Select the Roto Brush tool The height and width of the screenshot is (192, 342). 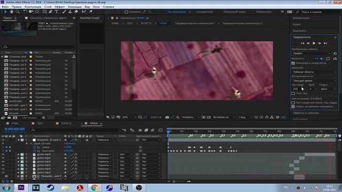coord(84,12)
